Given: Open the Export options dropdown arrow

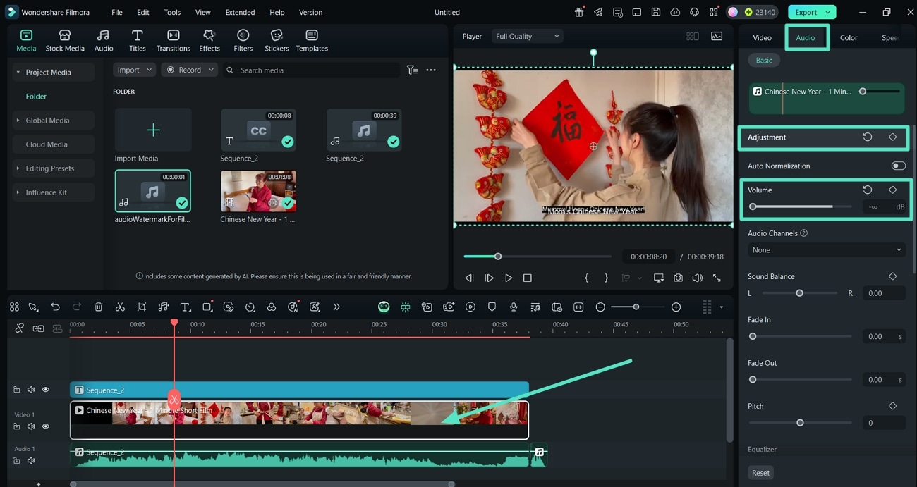Looking at the screenshot, I should coord(828,12).
